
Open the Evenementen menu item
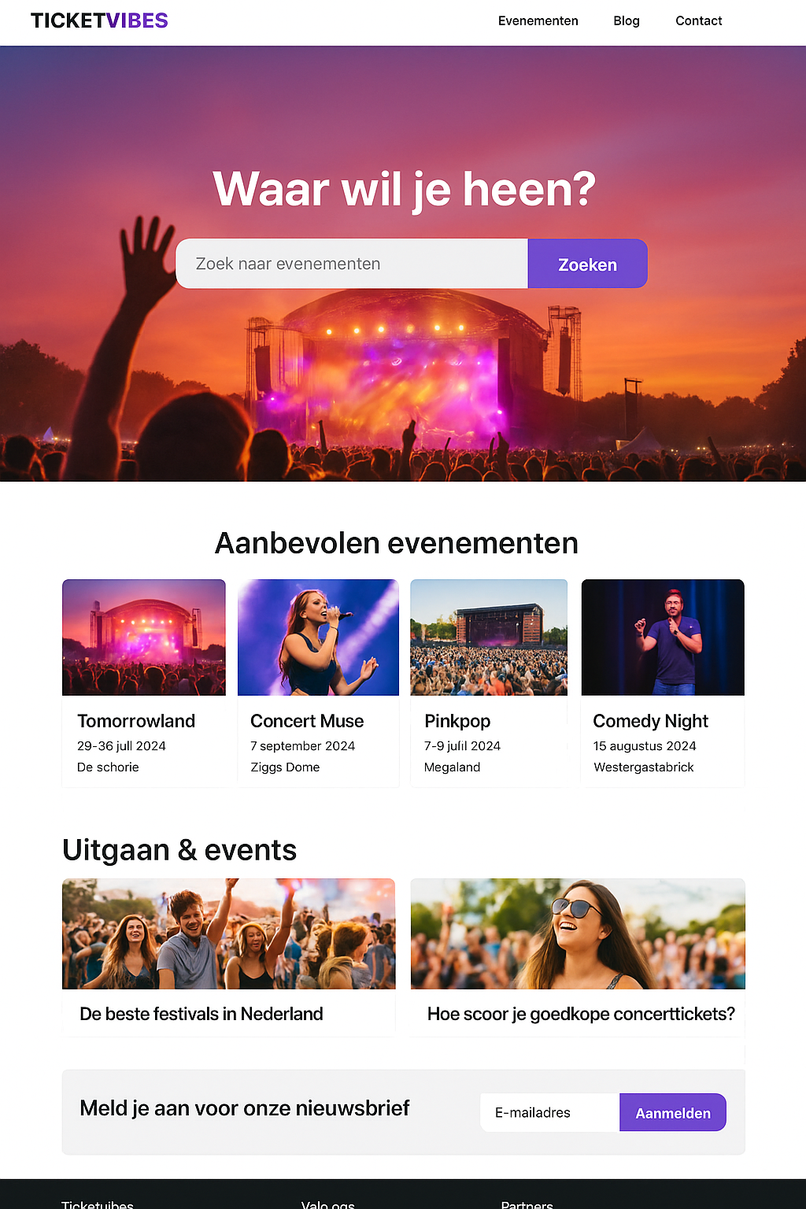[538, 20]
